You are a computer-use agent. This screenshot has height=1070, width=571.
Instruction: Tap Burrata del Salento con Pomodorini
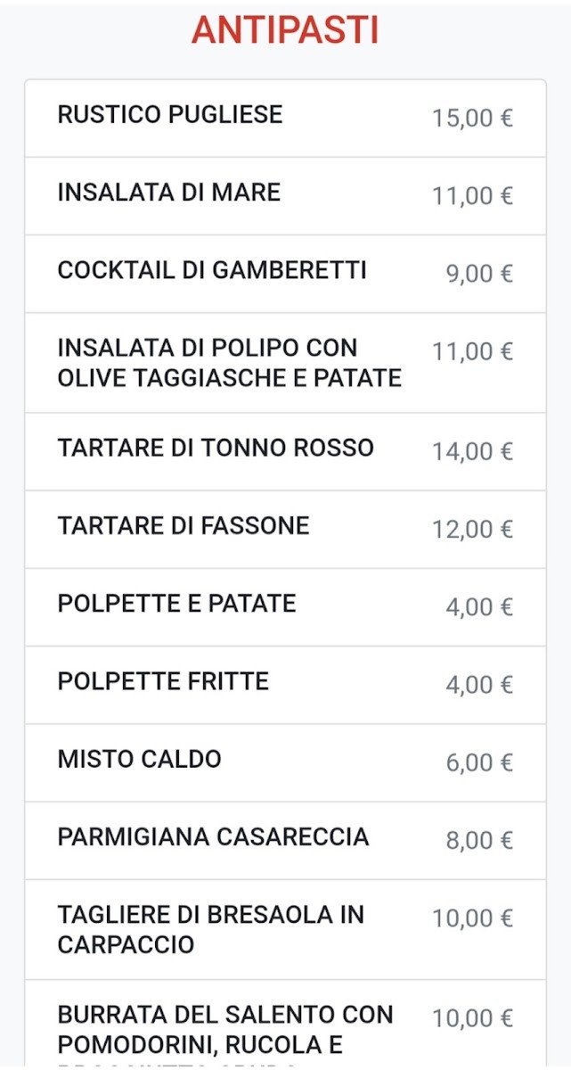coord(225,1028)
